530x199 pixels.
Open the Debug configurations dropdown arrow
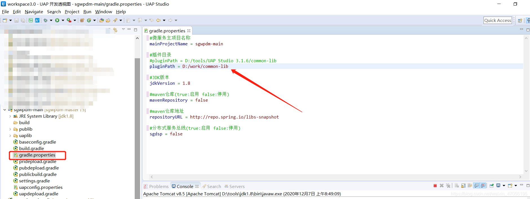click(51, 20)
